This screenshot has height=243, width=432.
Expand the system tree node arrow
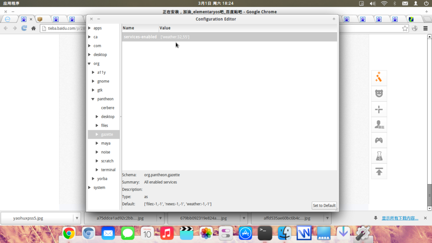pos(89,187)
